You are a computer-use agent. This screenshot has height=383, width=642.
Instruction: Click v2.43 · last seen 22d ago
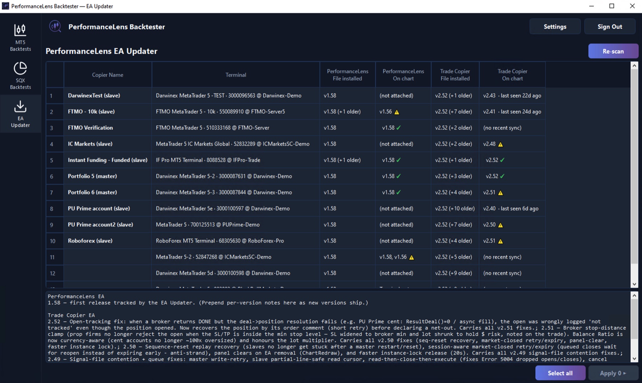512,95
